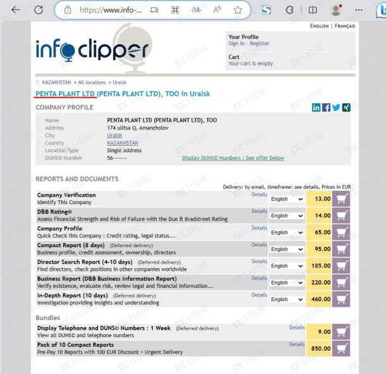Open the KAZAKHSTAN breadcrumb
This screenshot has width=386, height=374.
pyautogui.click(x=56, y=82)
